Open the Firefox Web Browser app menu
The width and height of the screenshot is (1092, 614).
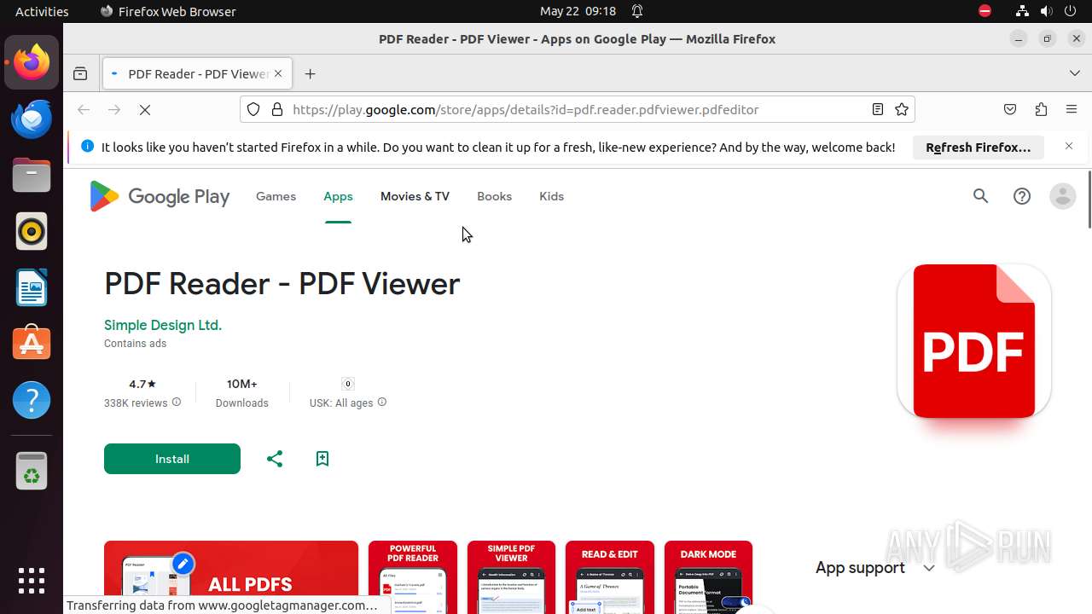coord(168,11)
